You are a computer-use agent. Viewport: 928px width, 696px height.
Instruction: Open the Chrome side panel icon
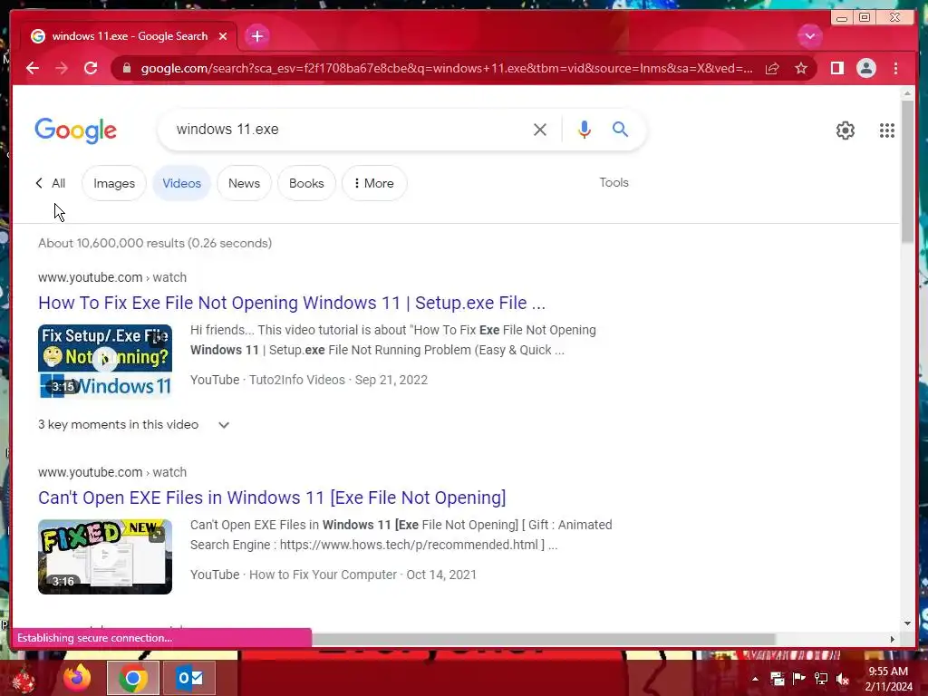[836, 68]
